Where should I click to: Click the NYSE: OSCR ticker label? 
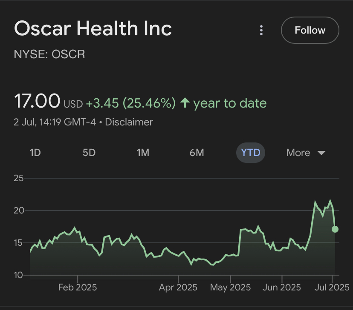pyautogui.click(x=49, y=54)
